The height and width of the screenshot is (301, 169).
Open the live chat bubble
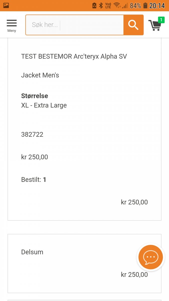pyautogui.click(x=151, y=257)
